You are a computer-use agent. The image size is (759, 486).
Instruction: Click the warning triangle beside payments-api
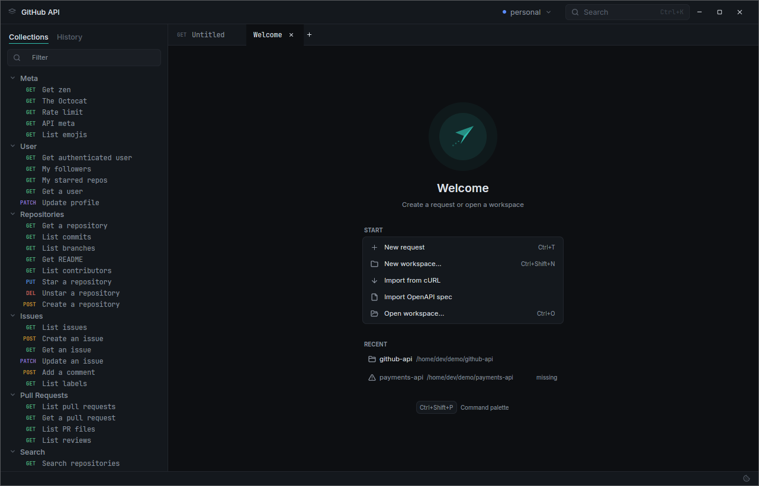372,377
